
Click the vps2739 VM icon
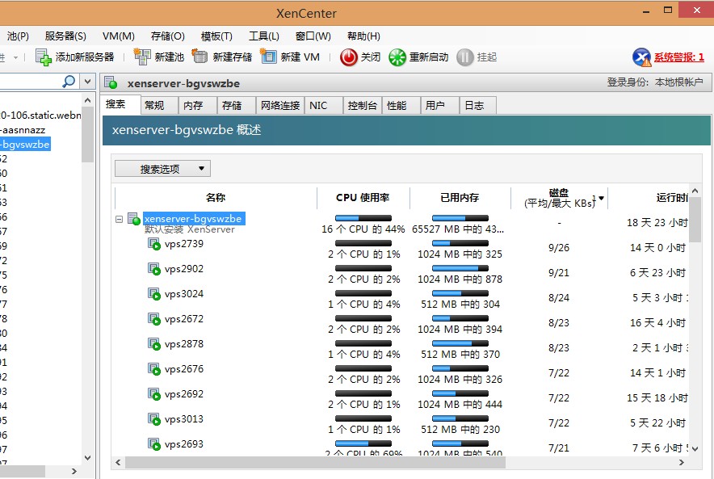tap(154, 244)
